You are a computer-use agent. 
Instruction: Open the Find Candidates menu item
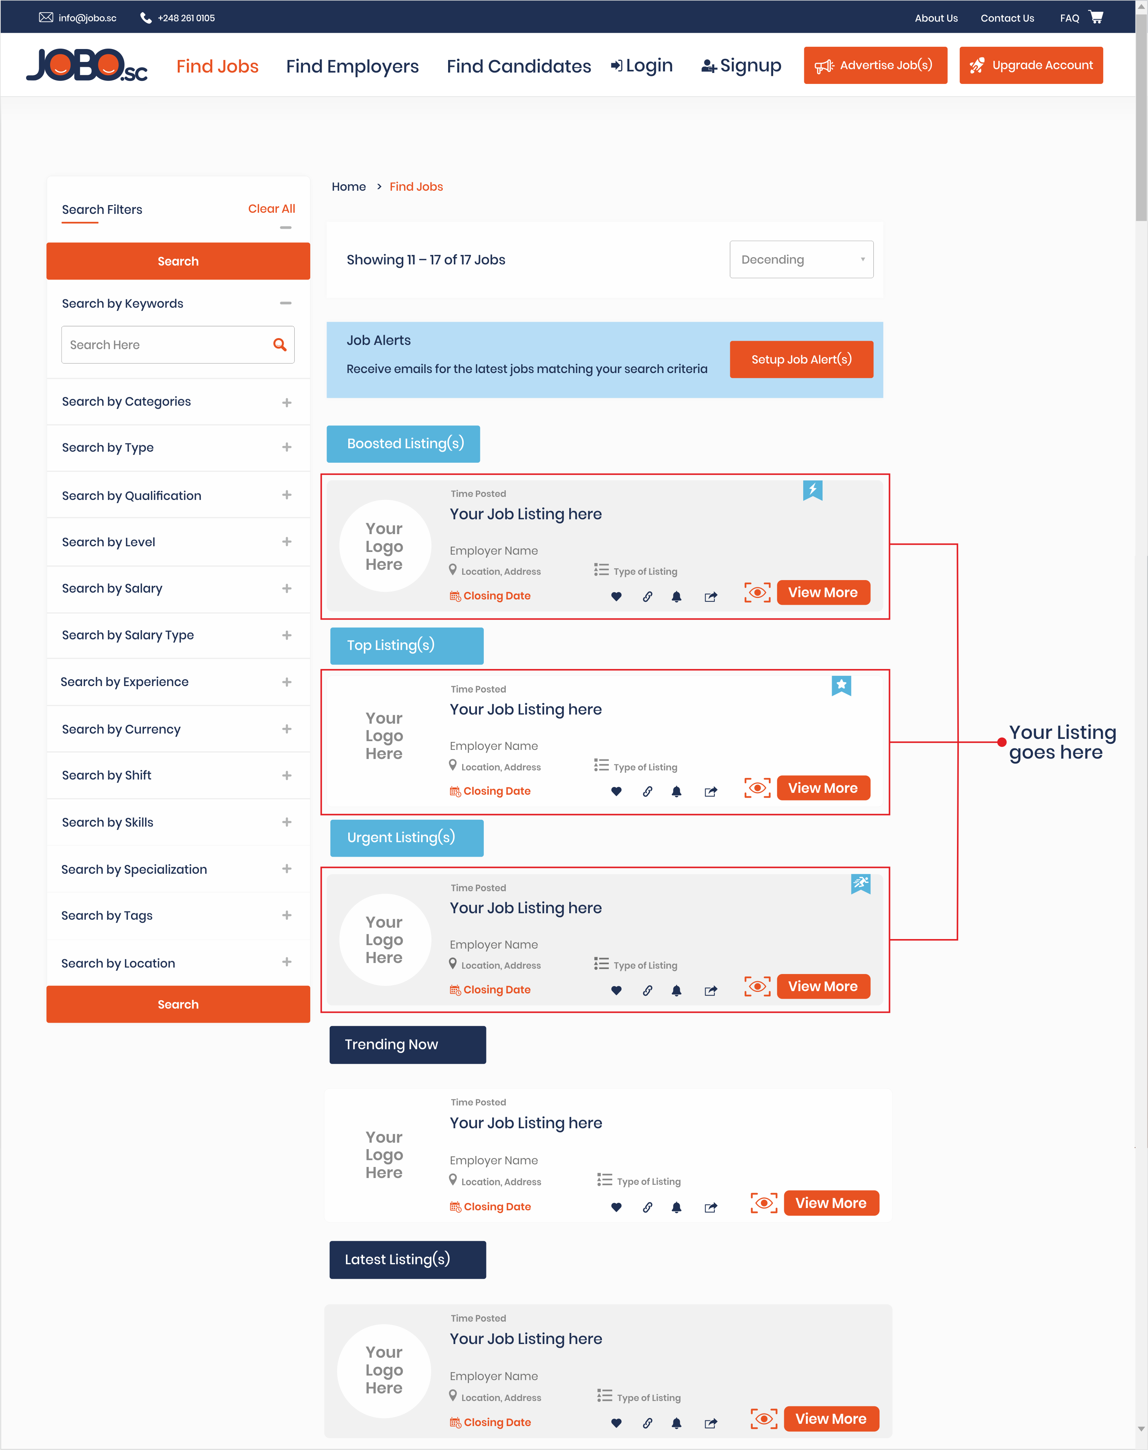coord(518,66)
